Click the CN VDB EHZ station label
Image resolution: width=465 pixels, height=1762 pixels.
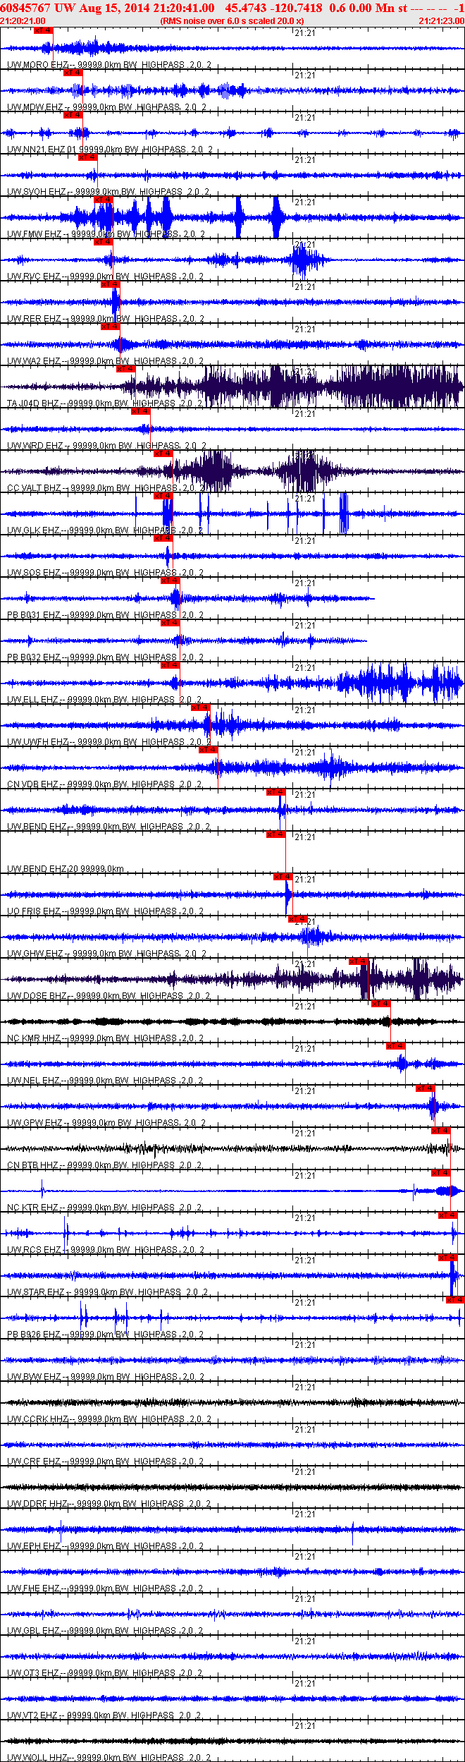[105, 784]
